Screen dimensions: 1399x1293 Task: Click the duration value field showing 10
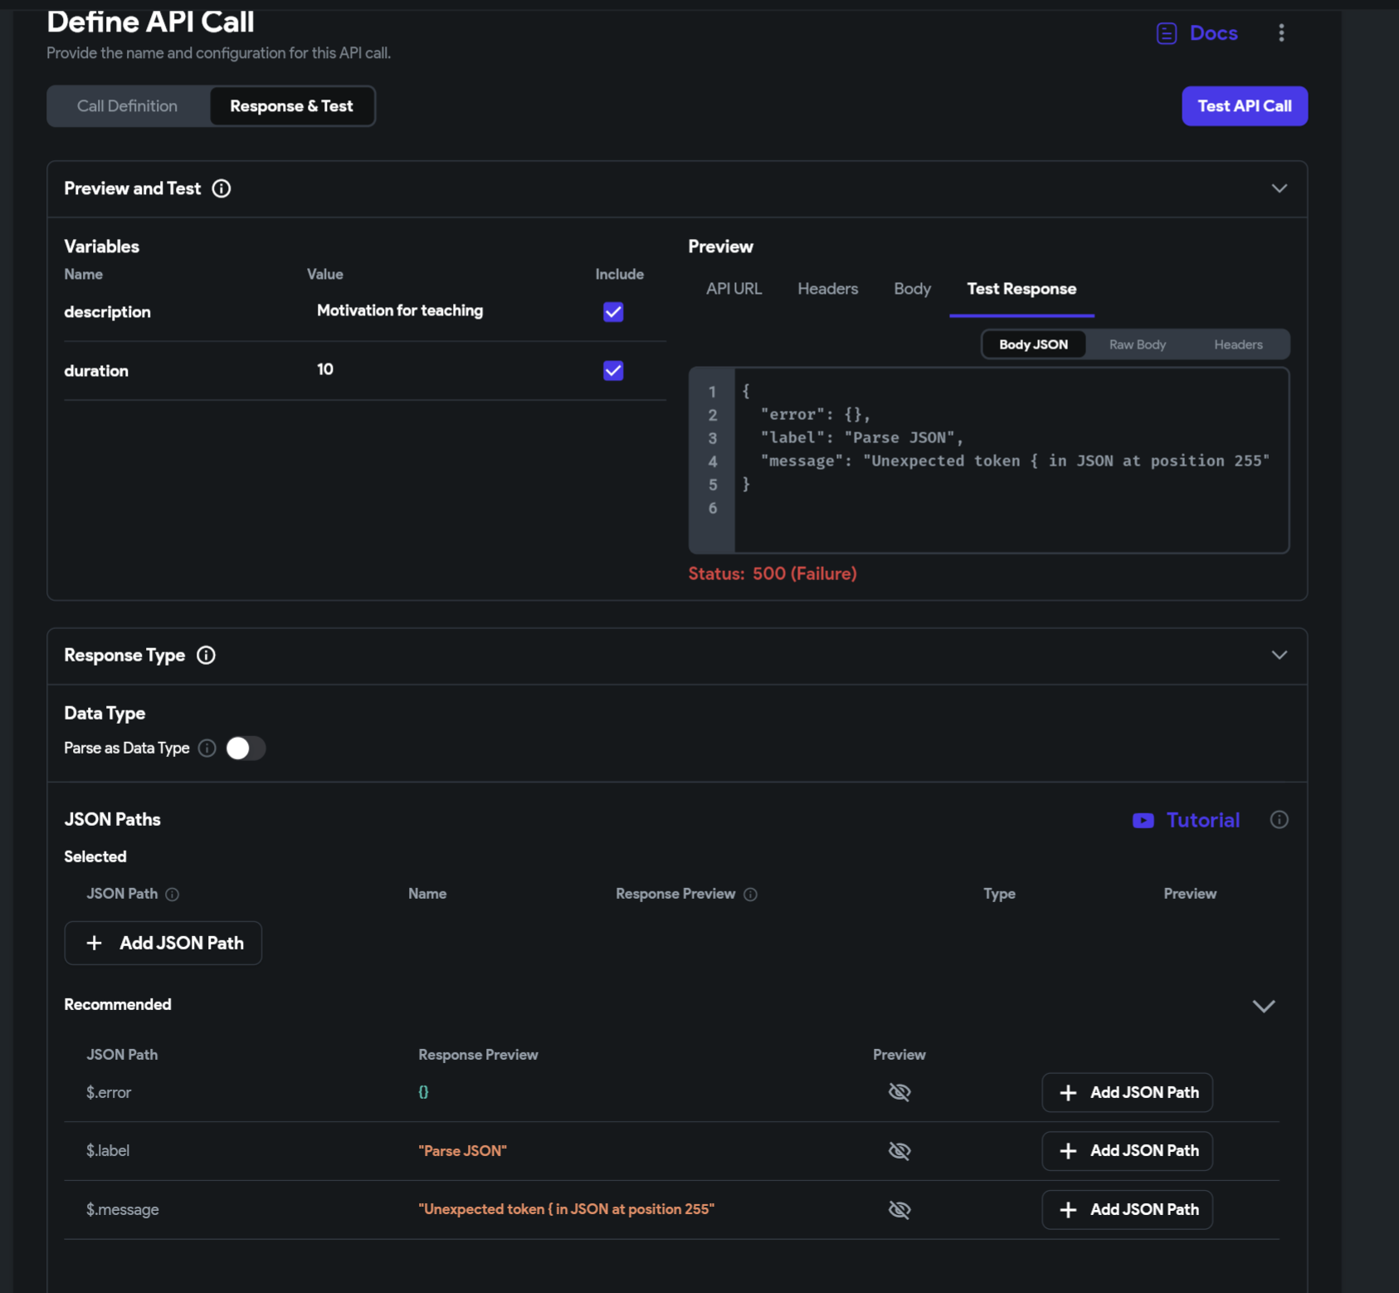pyautogui.click(x=325, y=369)
